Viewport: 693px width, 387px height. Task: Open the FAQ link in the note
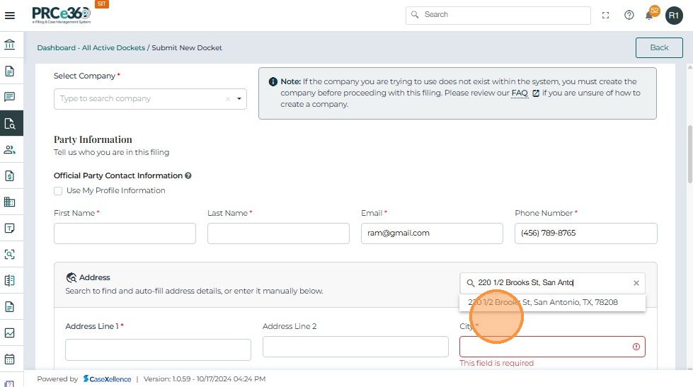pyautogui.click(x=520, y=93)
